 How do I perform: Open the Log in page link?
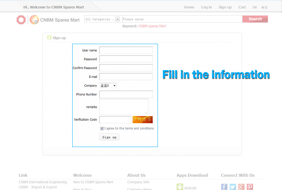point(207,7)
